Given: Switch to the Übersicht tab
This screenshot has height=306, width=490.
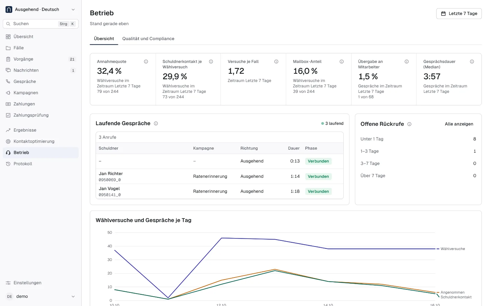Looking at the screenshot, I should [104, 39].
